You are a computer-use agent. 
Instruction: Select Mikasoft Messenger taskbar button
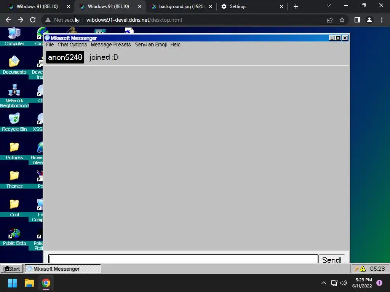[63, 269]
